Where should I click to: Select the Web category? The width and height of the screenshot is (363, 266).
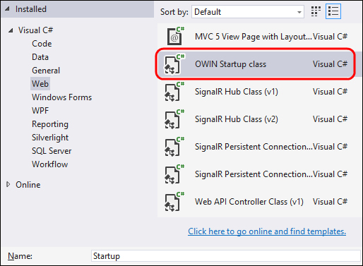(x=40, y=84)
